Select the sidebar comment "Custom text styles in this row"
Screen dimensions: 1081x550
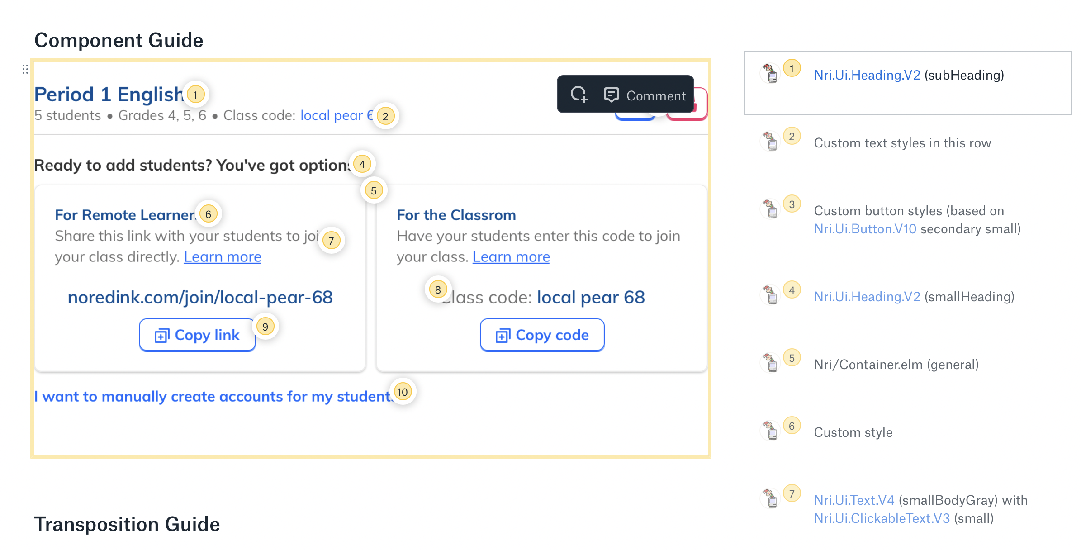coord(902,143)
